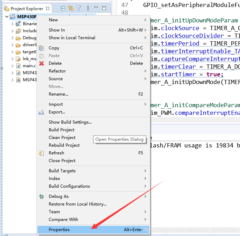Open the New submenu
The width and height of the screenshot is (240, 236).
click(x=93, y=20)
